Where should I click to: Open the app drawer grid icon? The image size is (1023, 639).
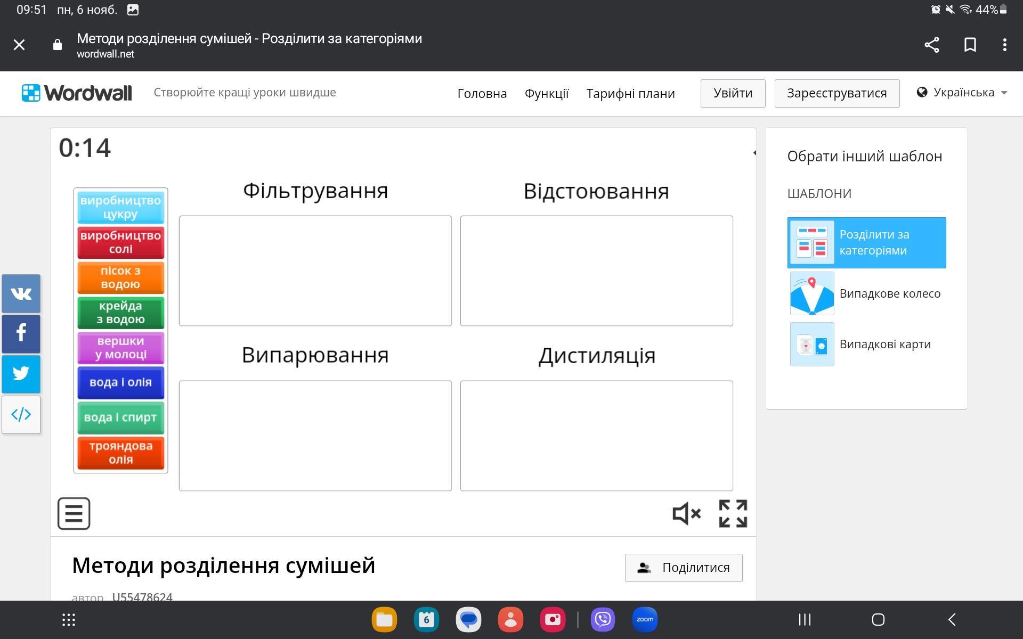tap(69, 620)
